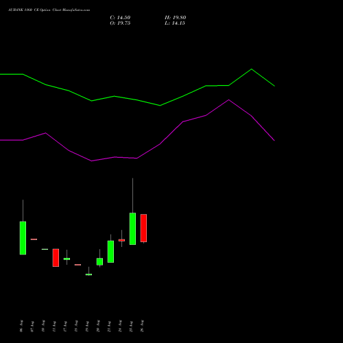Click the open value 'O: 19.75'
The height and width of the screenshot is (343, 343).
[120, 23]
